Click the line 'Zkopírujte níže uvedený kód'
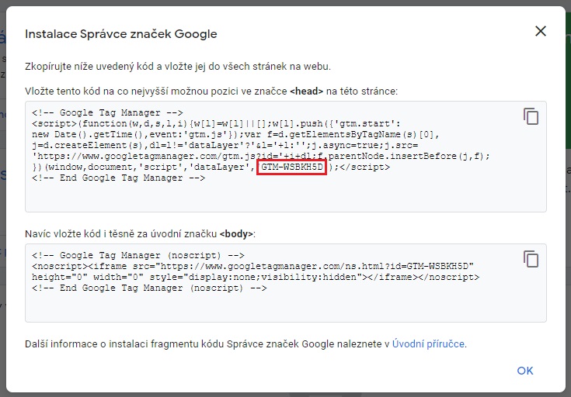The width and height of the screenshot is (571, 397). [178, 67]
